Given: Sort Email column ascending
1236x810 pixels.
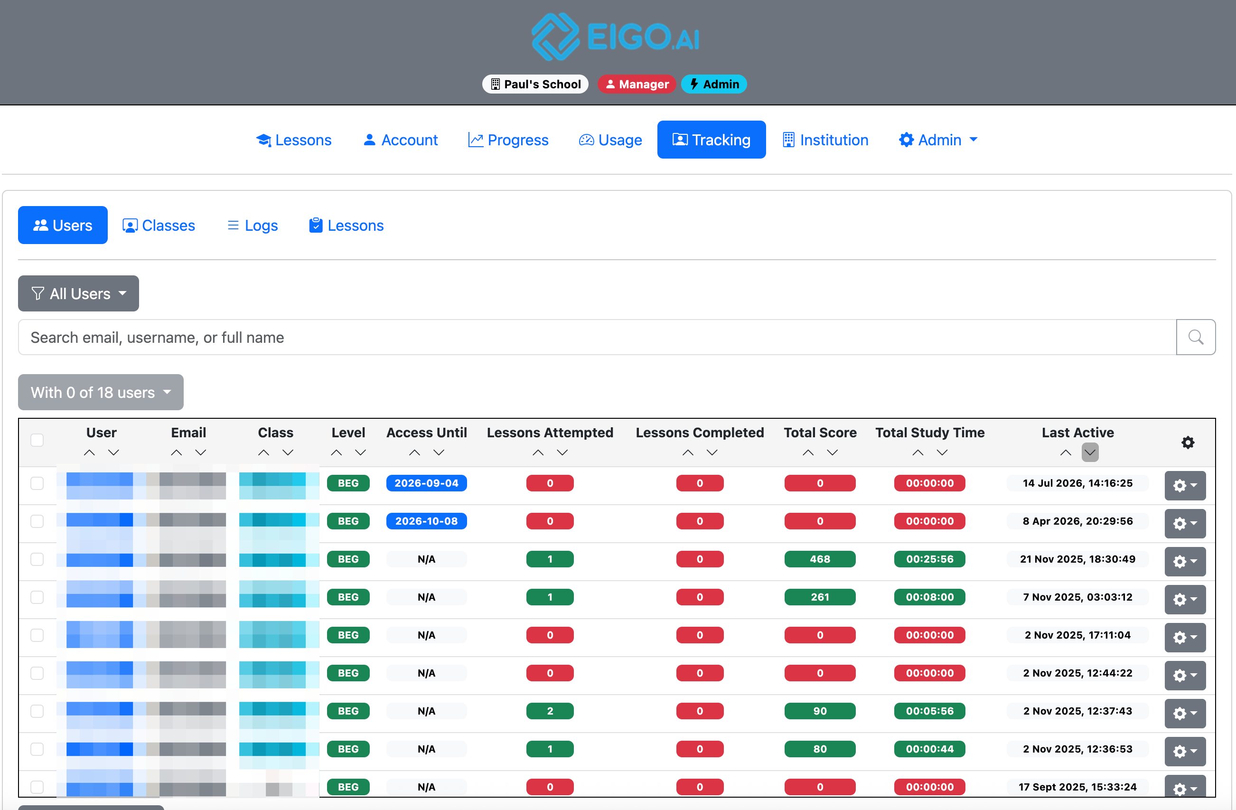Looking at the screenshot, I should (177, 452).
